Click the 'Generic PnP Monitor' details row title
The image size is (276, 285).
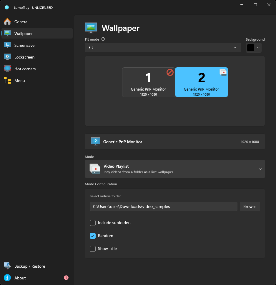pos(123,142)
